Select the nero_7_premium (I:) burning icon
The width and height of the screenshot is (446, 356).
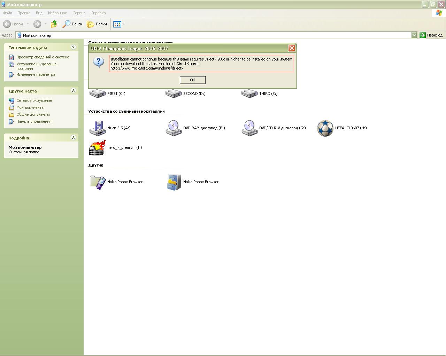pos(98,147)
